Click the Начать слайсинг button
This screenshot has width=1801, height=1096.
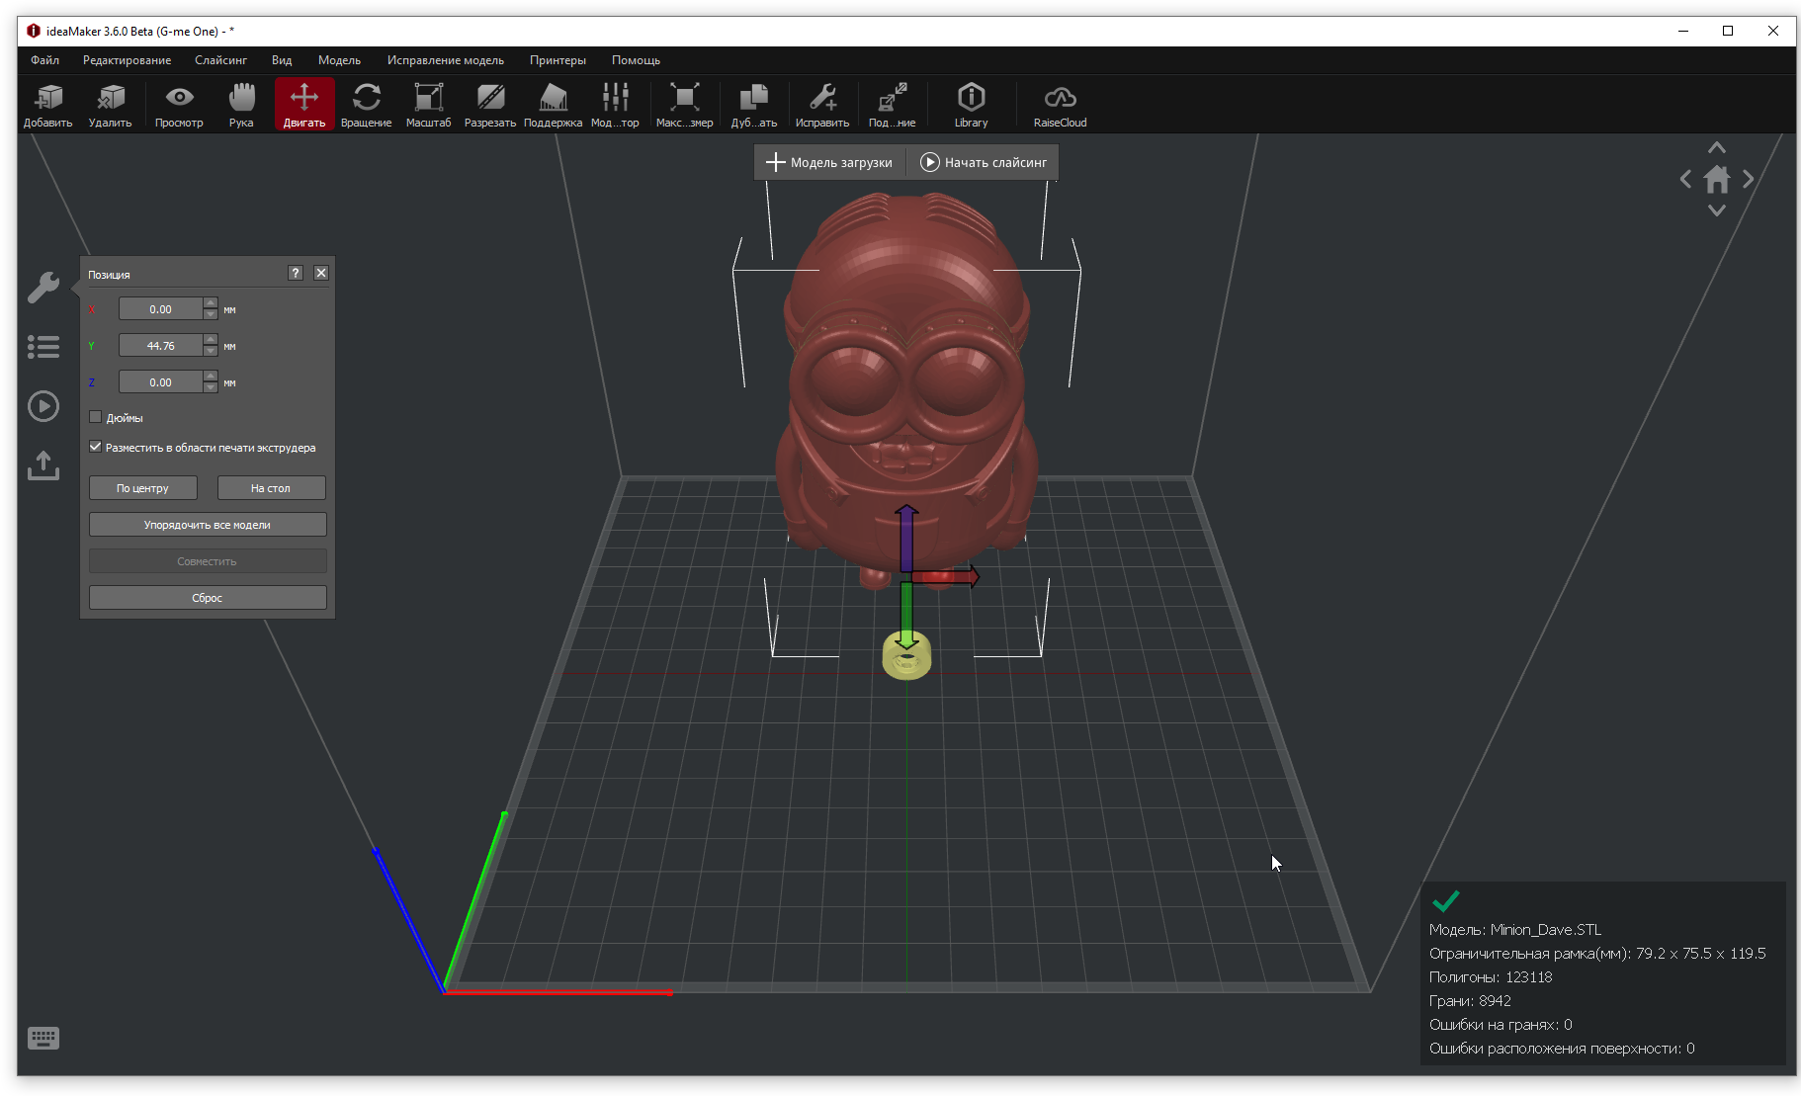(x=983, y=162)
